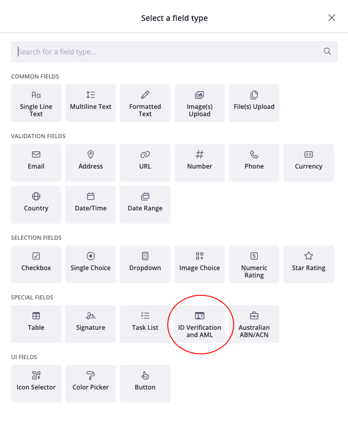Add a Currency field

[x=309, y=163]
